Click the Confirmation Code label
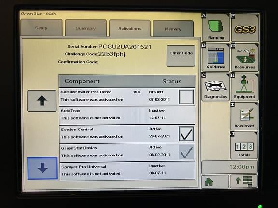 pyautogui.click(x=78, y=62)
